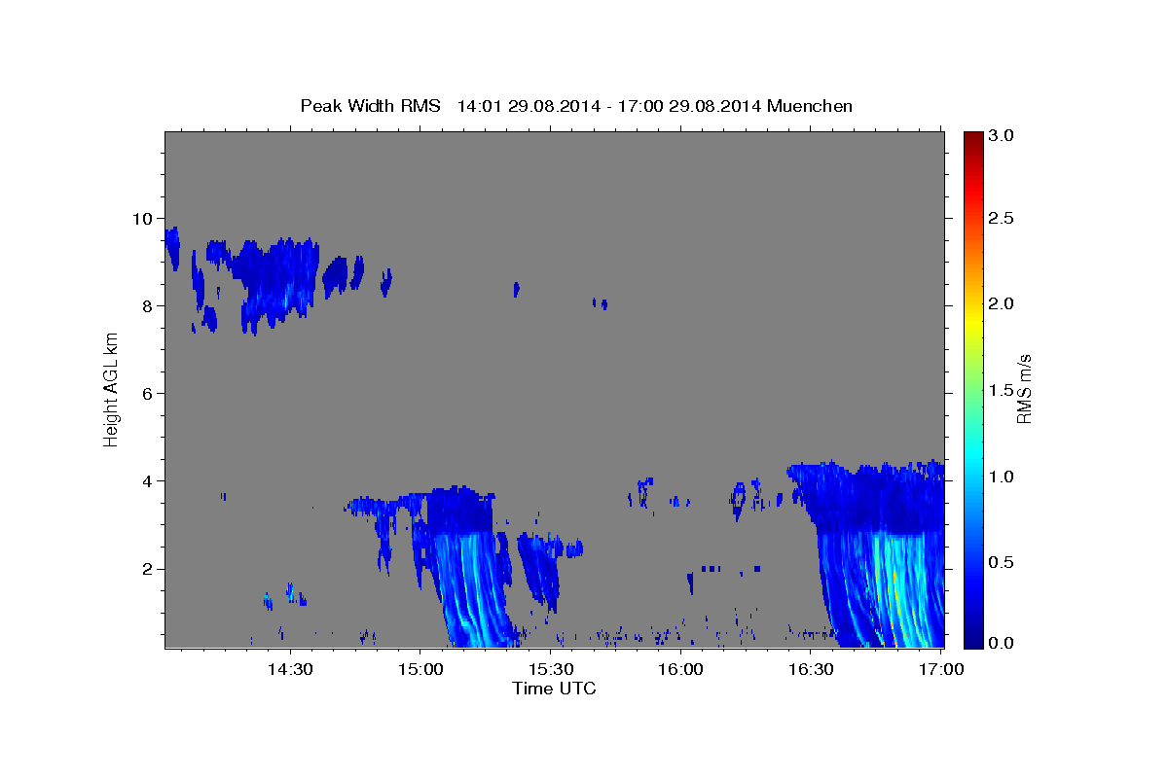The width and height of the screenshot is (1168, 778).
Task: Click the colorbar value 2.0
Action: (x=1001, y=303)
